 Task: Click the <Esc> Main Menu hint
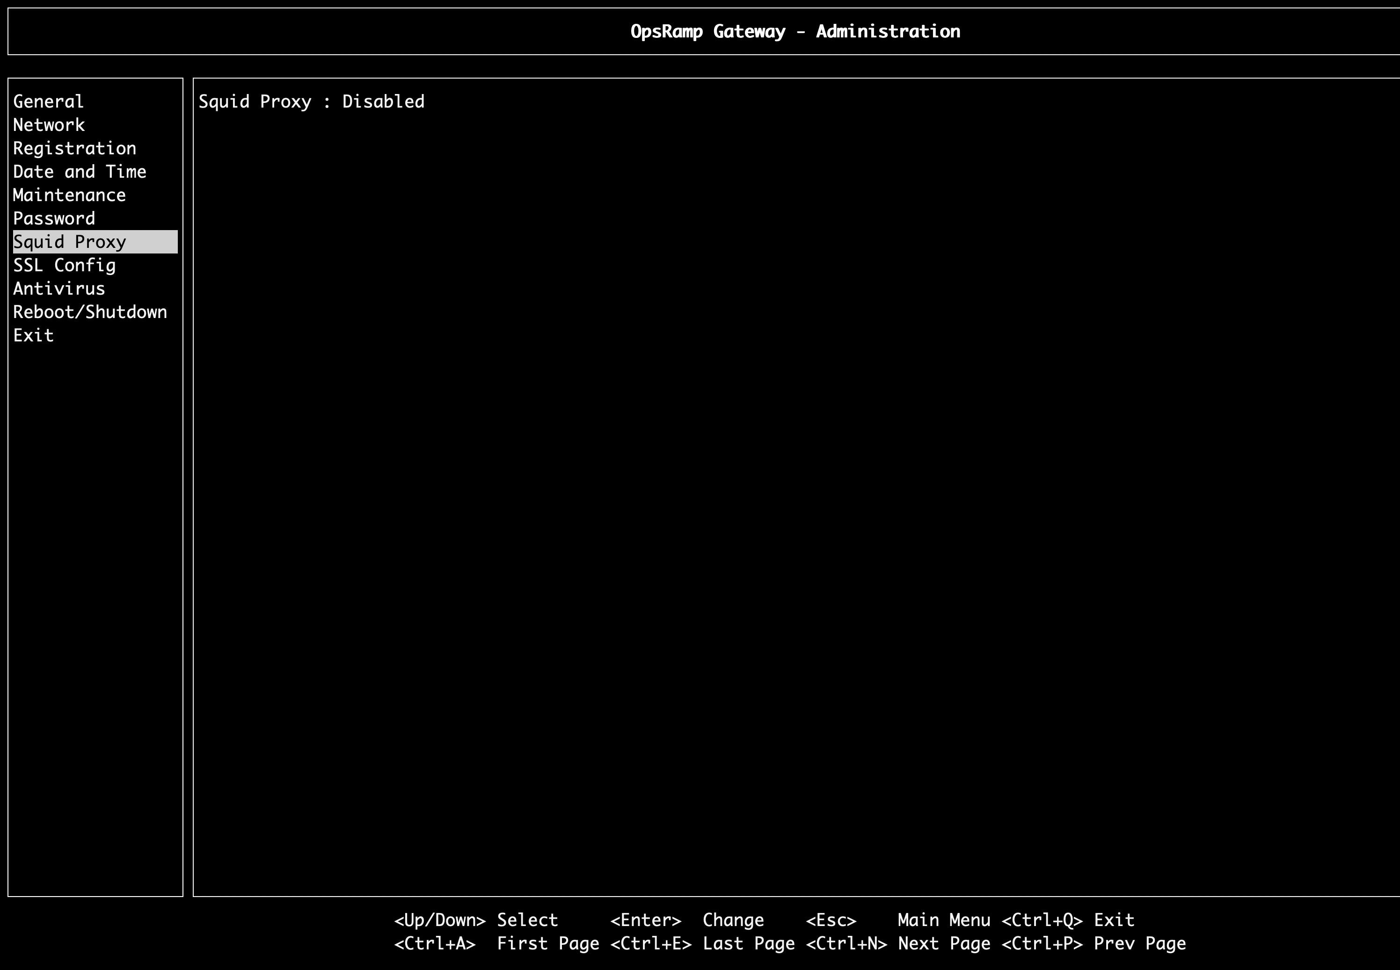click(898, 920)
